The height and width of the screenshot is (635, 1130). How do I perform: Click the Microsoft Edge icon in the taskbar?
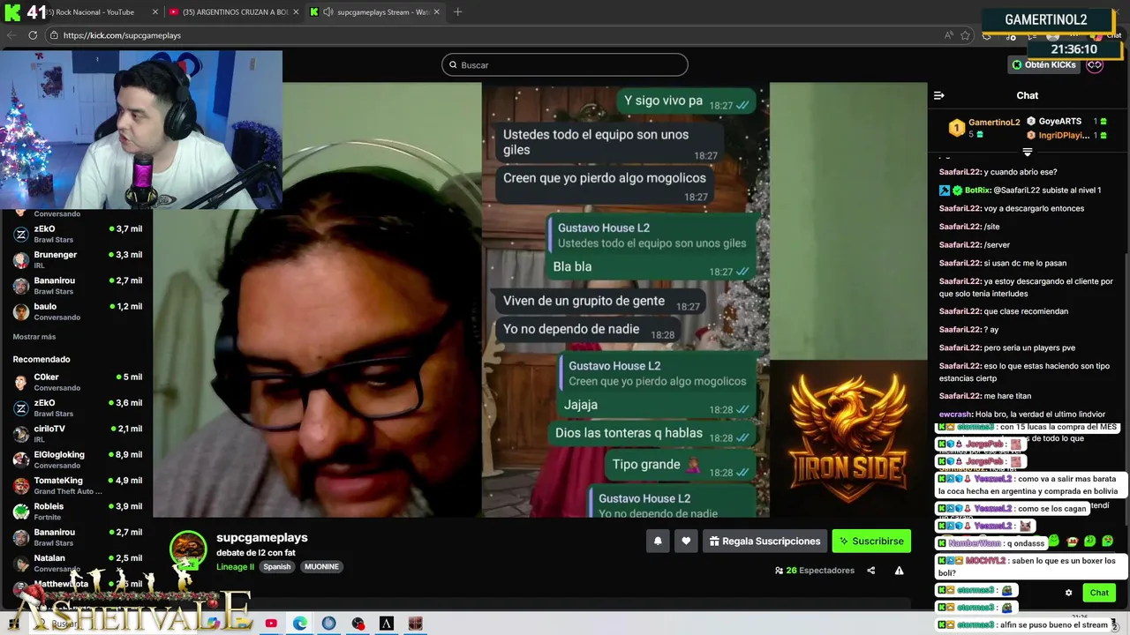(300, 624)
